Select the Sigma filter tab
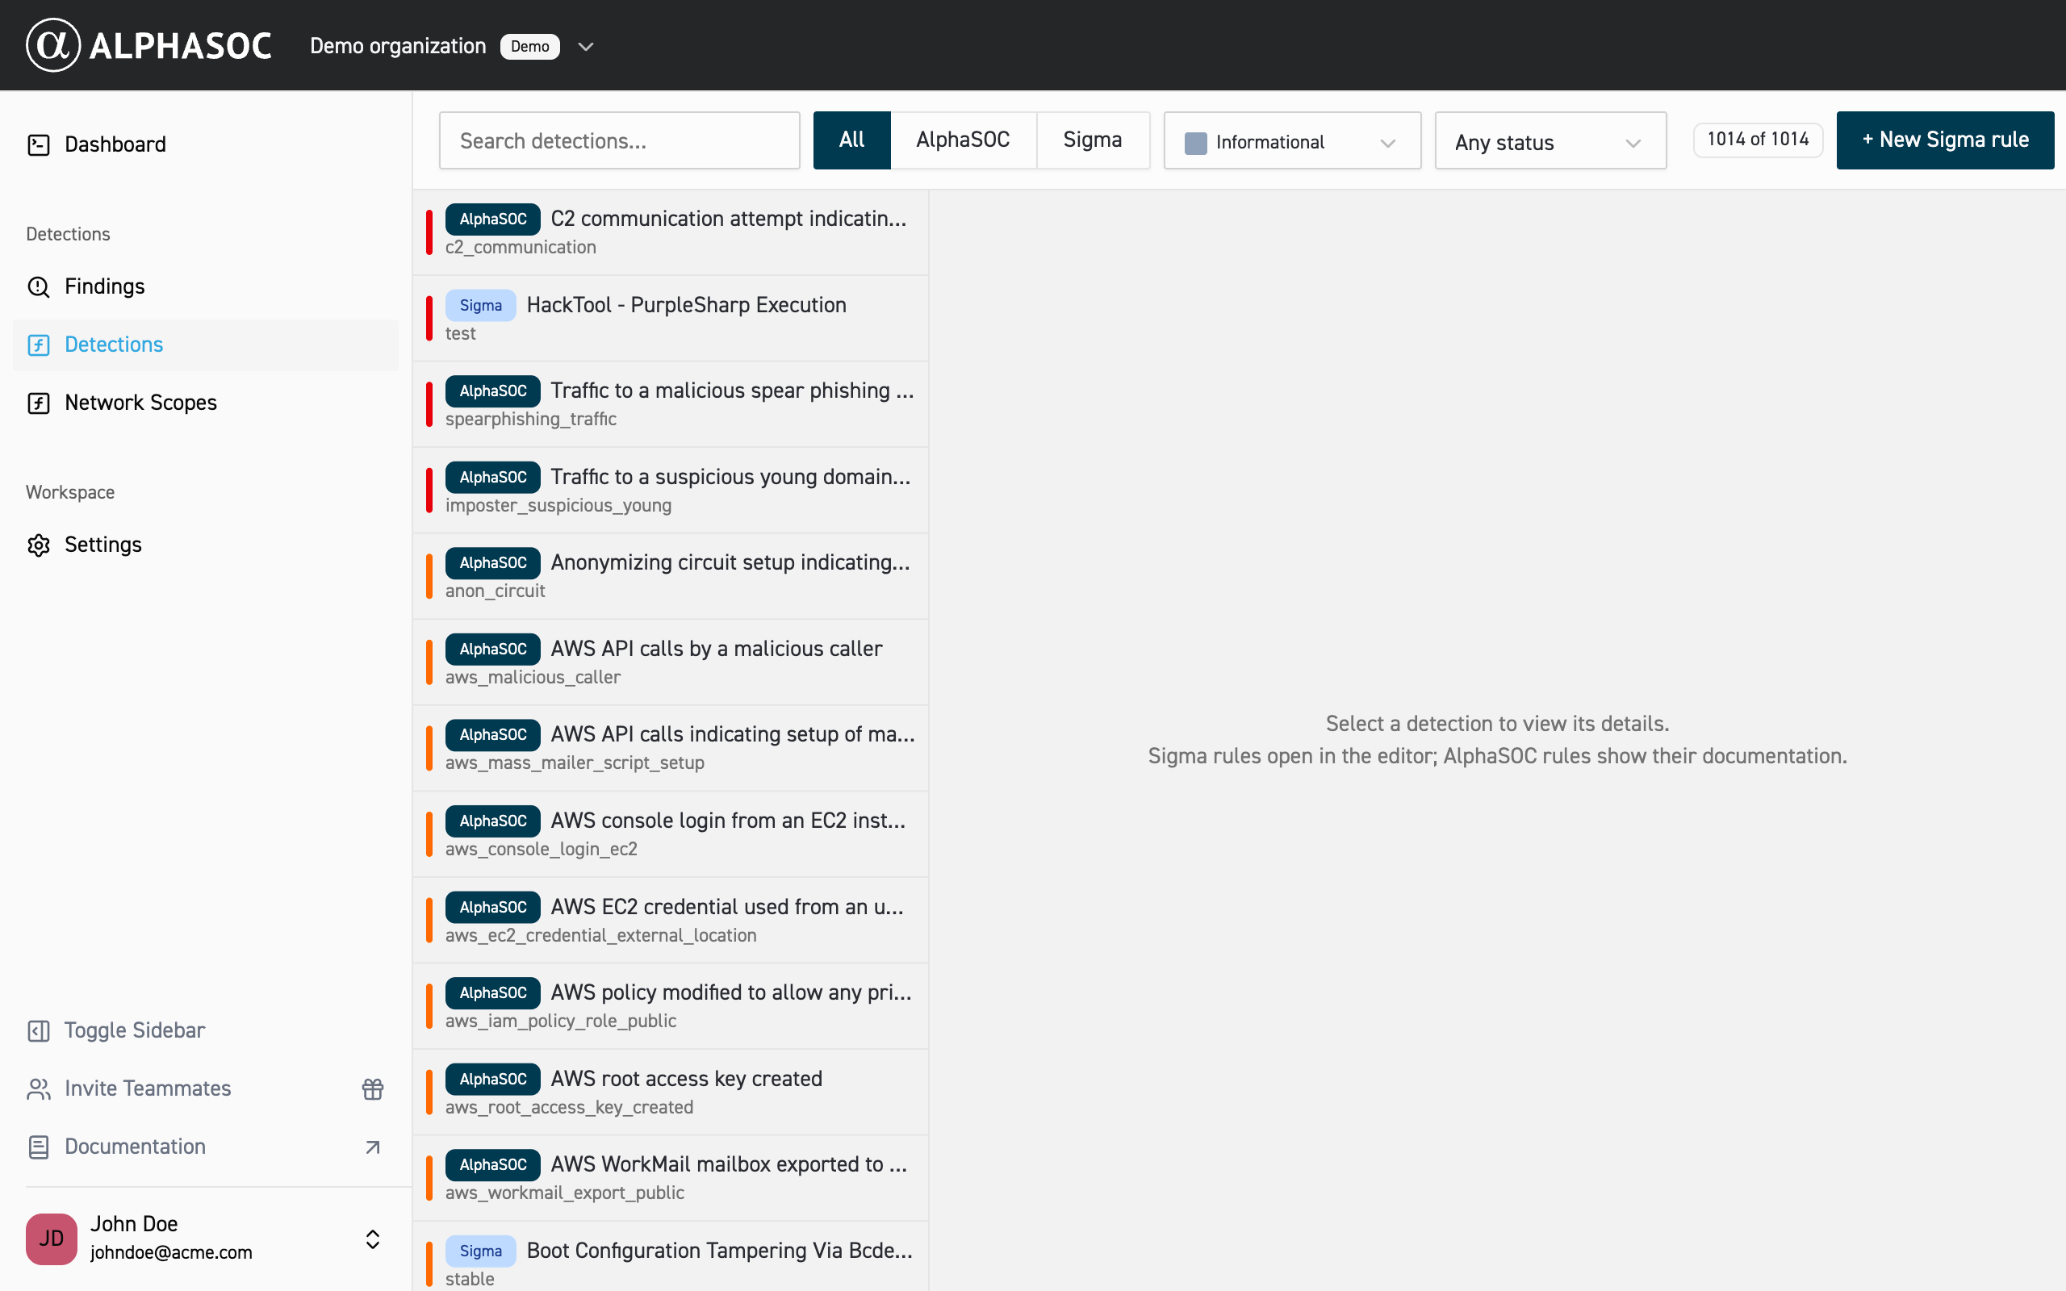This screenshot has height=1291, width=2066. 1092,140
